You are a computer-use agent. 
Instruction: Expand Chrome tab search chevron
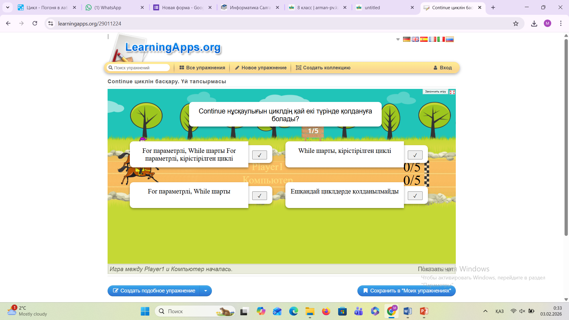pyautogui.click(x=8, y=7)
